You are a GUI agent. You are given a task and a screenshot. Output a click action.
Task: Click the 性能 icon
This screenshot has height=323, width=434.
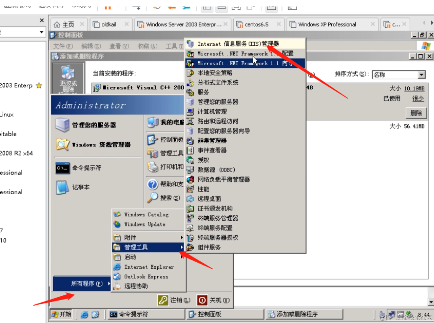tap(190, 189)
